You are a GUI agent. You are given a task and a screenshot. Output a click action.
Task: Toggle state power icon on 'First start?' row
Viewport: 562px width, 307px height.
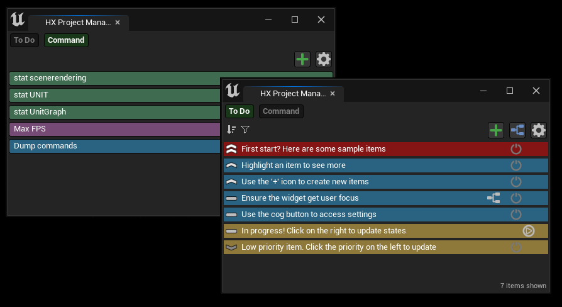click(515, 149)
